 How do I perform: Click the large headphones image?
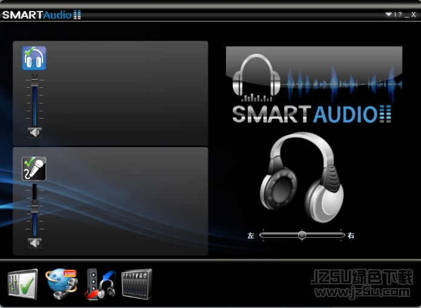pyautogui.click(x=302, y=177)
